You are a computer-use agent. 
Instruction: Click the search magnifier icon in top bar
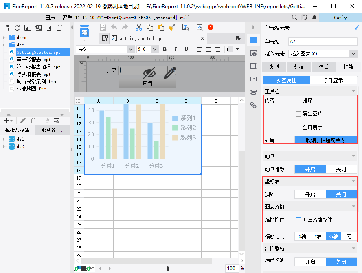click(x=294, y=18)
